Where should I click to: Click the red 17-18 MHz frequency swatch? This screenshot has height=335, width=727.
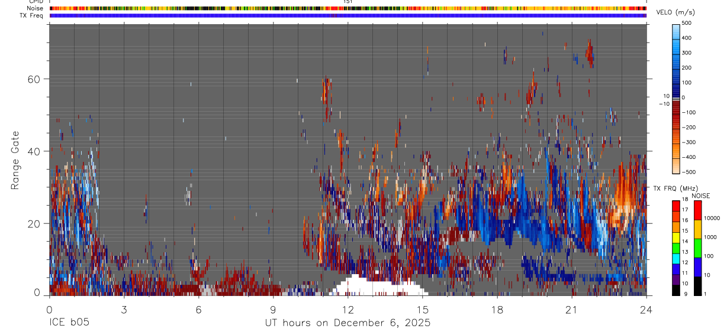coord(676,205)
